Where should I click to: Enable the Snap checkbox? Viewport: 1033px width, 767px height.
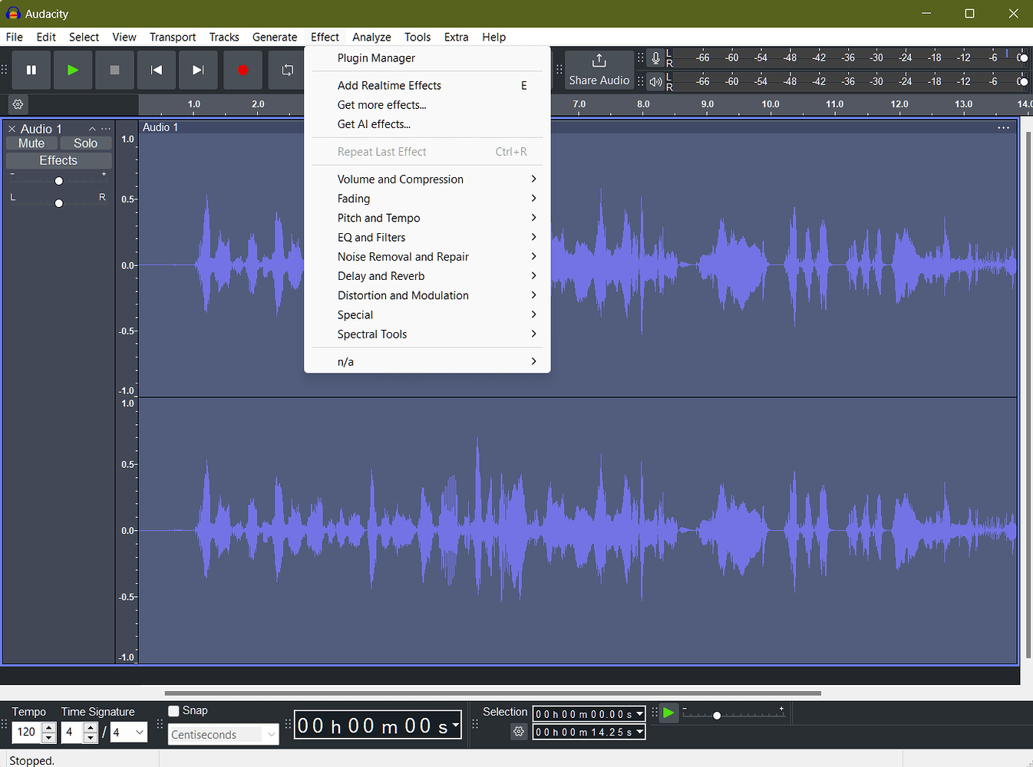tap(173, 710)
